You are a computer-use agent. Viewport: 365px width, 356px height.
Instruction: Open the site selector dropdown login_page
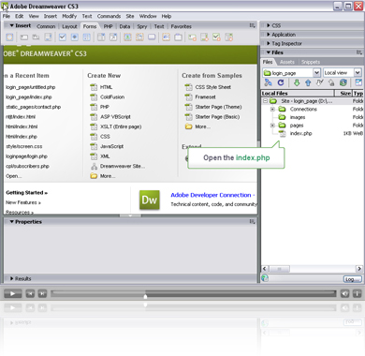tap(316, 73)
